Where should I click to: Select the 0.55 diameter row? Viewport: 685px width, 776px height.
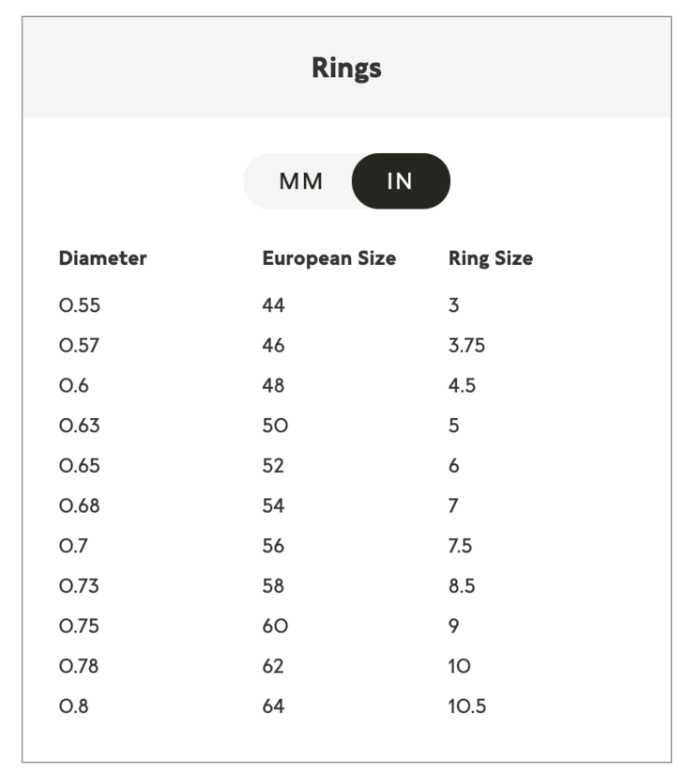tap(79, 305)
